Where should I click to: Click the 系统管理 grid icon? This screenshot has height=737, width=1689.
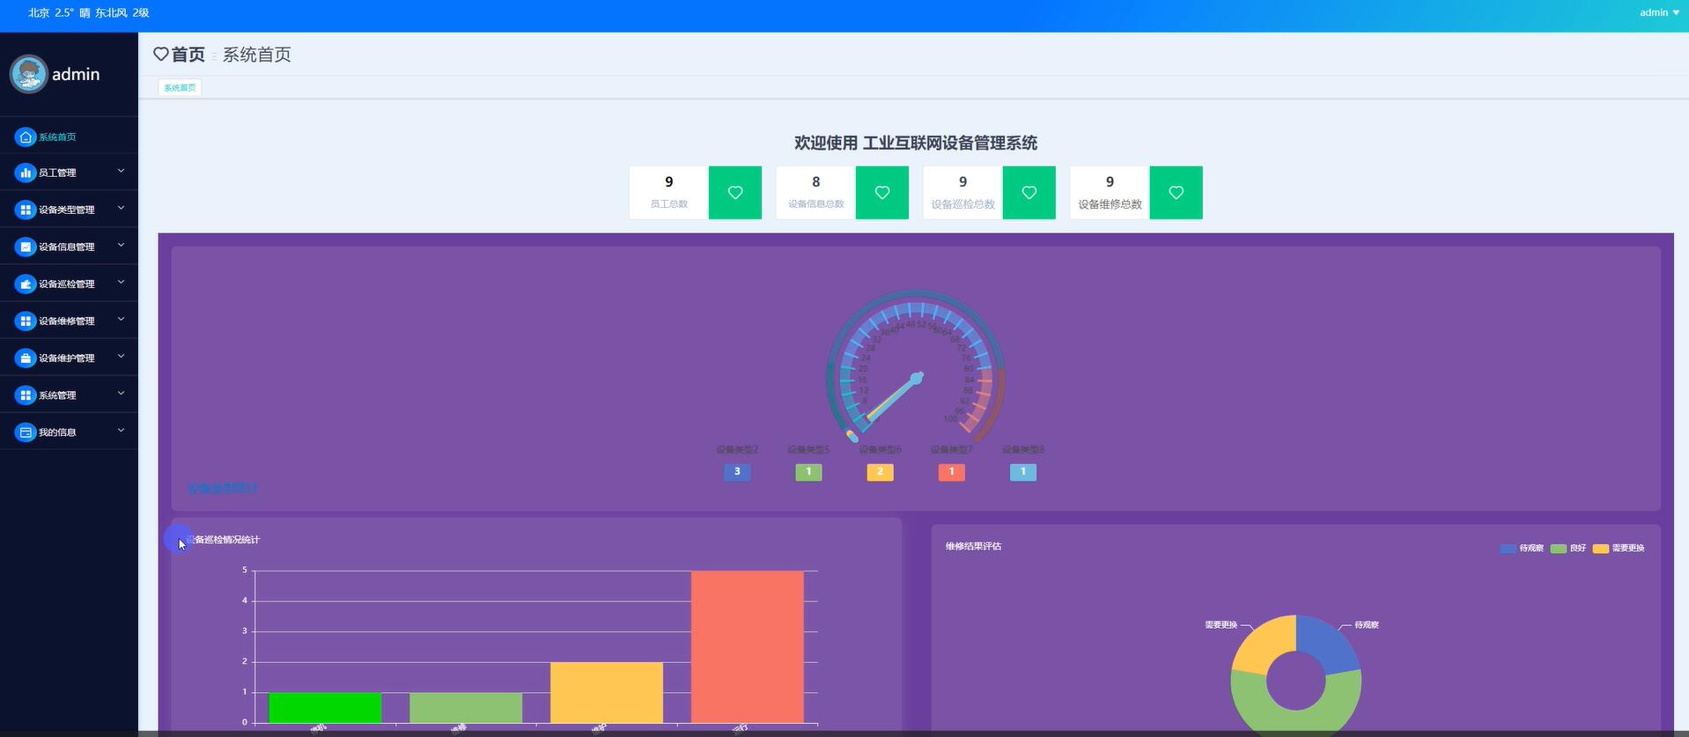[26, 395]
